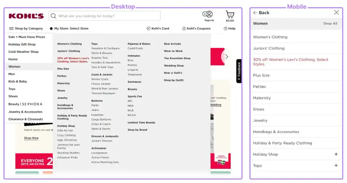This screenshot has height=183, width=347.
Task: Select Kids & Baby category
Action: tap(18, 81)
